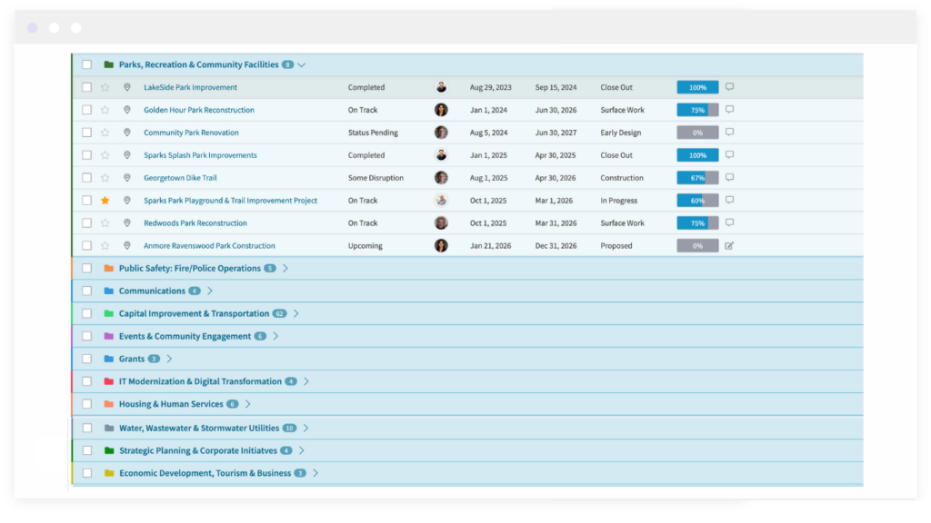This screenshot has width=931, height=523.
Task: Select the Events & Community Engagement folder
Action: click(185, 337)
